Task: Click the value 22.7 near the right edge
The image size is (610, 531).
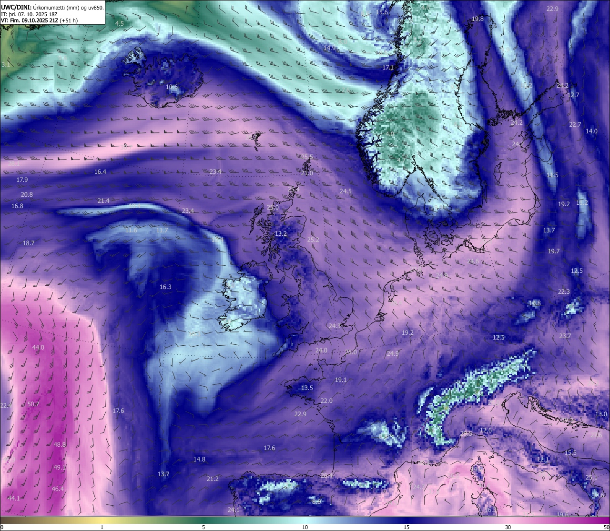Action: click(x=575, y=124)
